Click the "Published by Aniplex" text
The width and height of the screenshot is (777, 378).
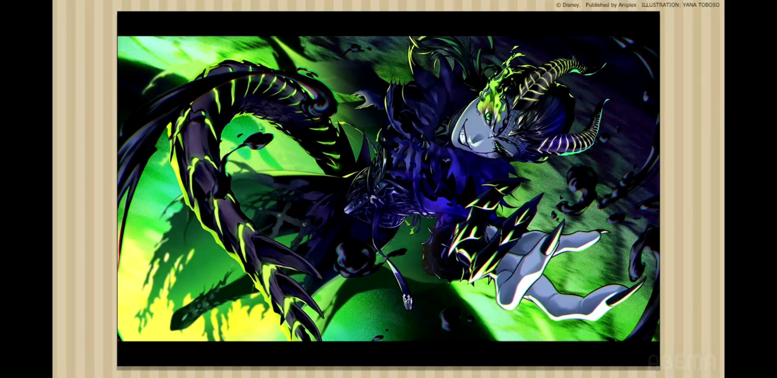pos(611,5)
